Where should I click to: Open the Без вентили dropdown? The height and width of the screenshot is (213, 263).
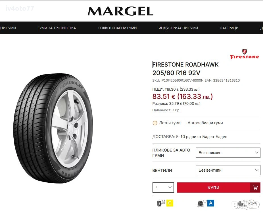coord(228,170)
